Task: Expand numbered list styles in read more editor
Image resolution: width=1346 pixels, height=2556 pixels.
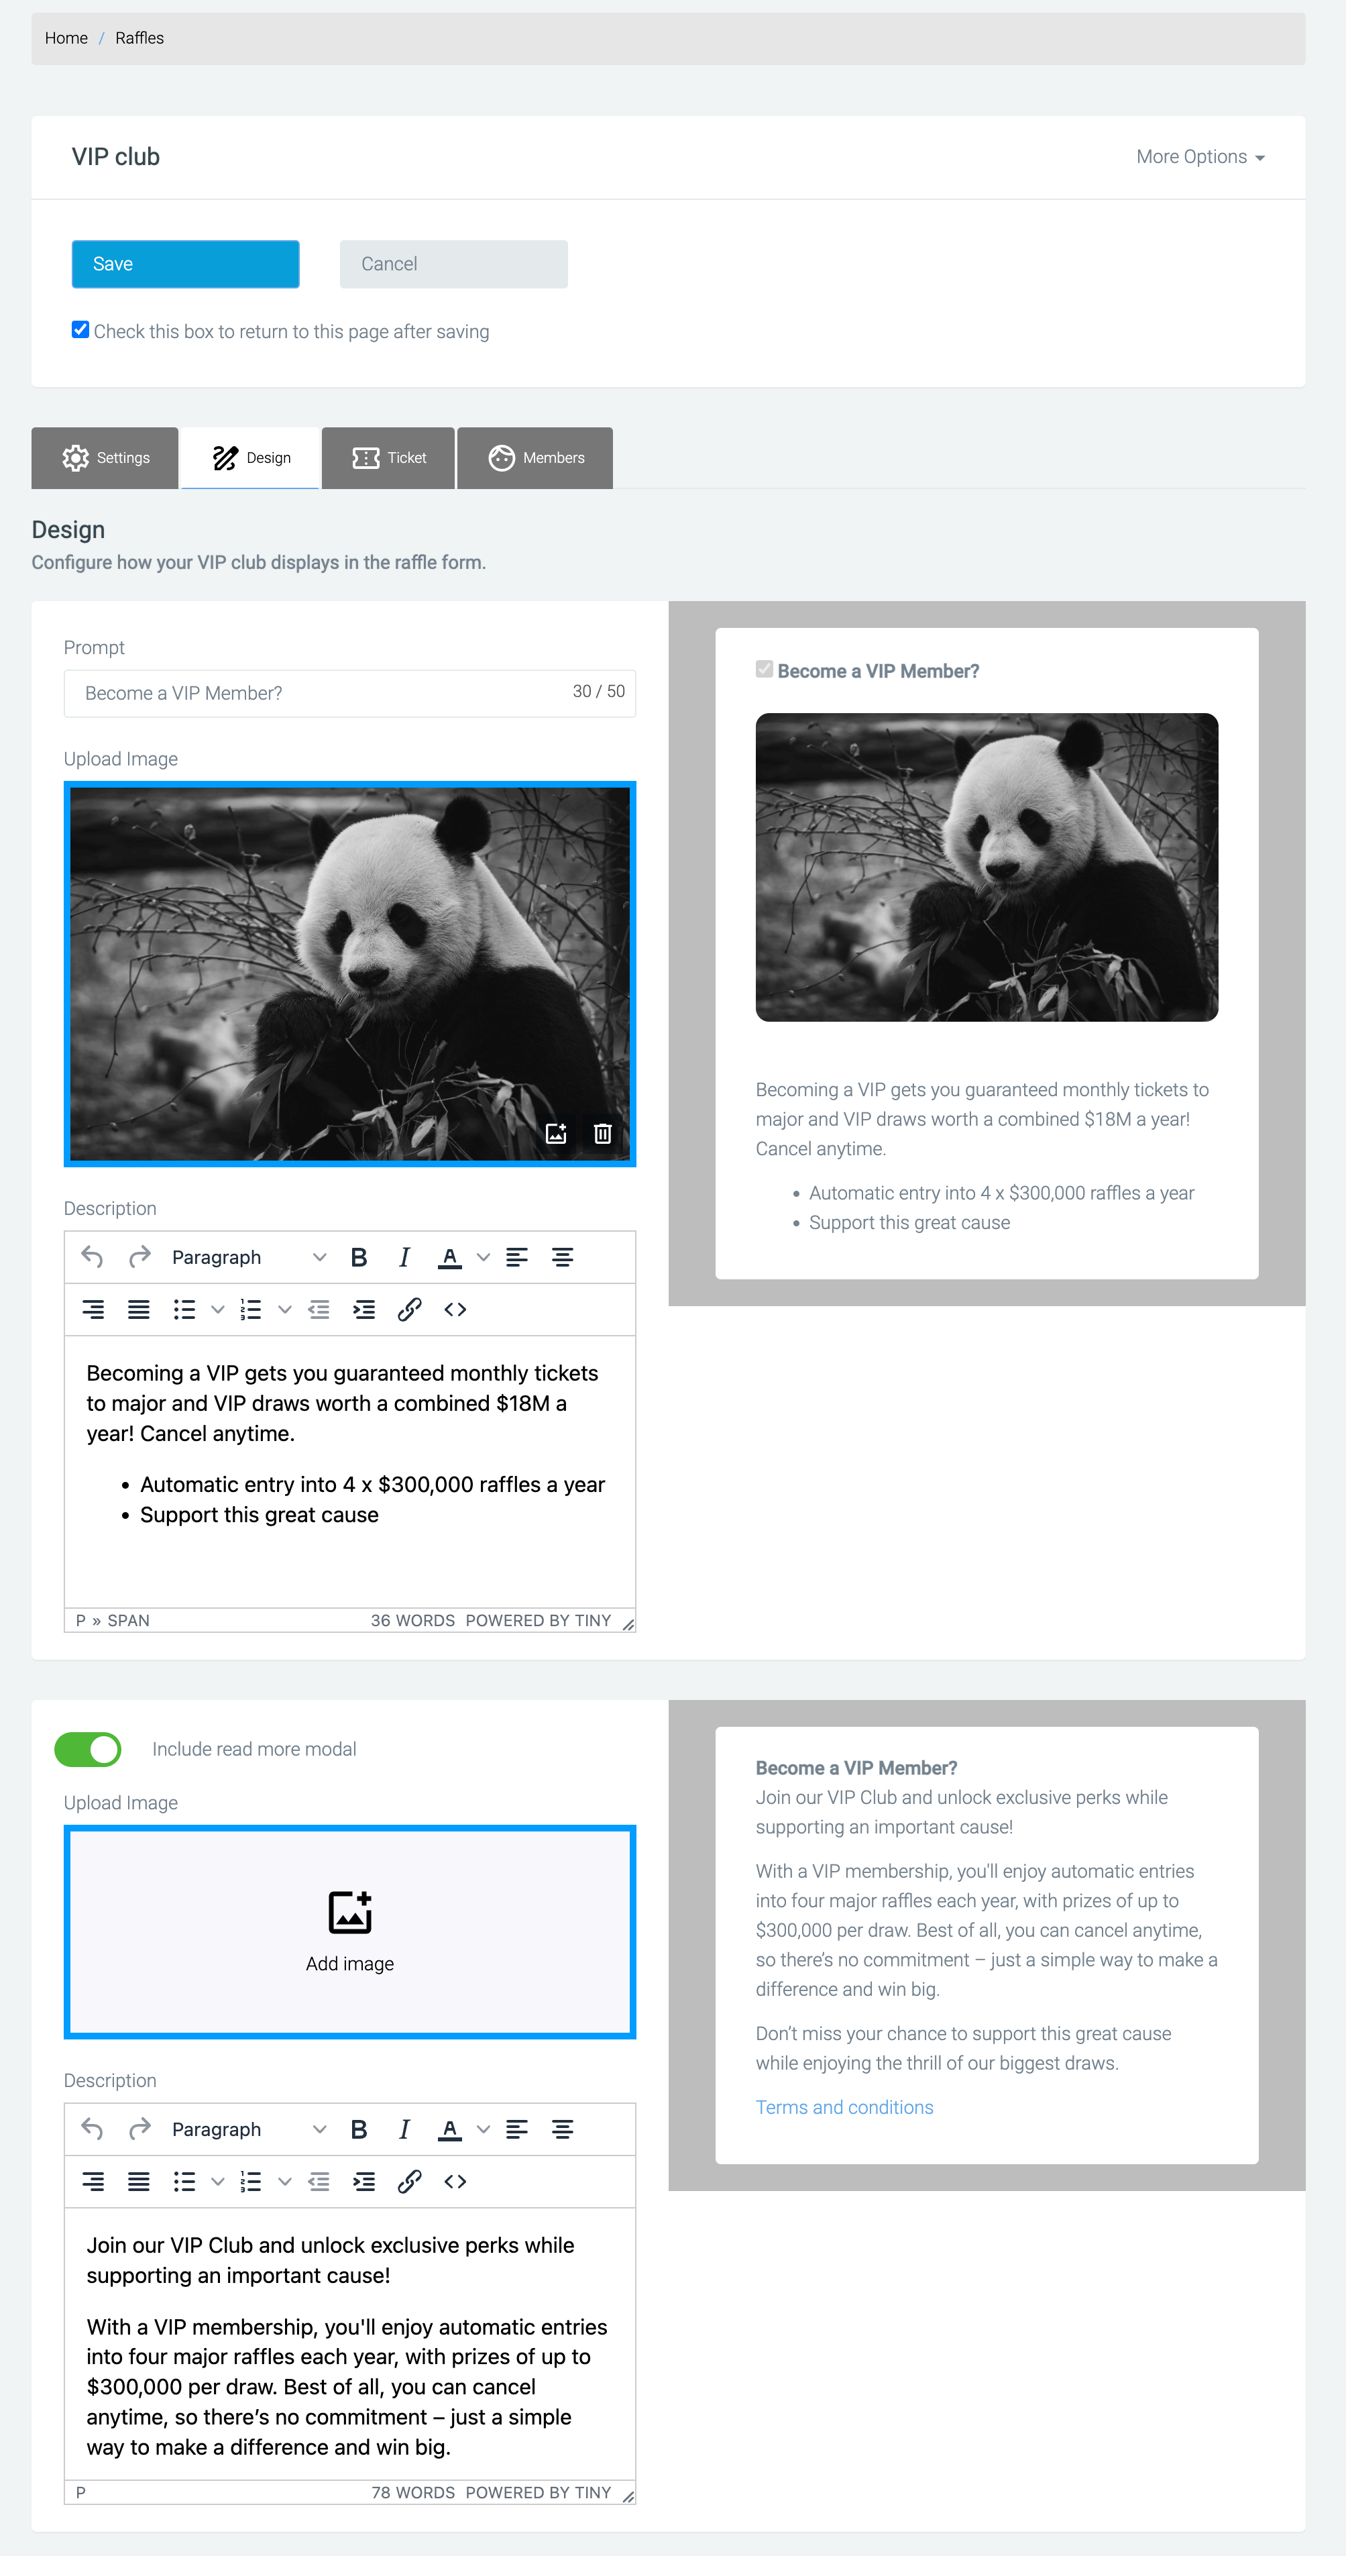Action: coord(284,2182)
